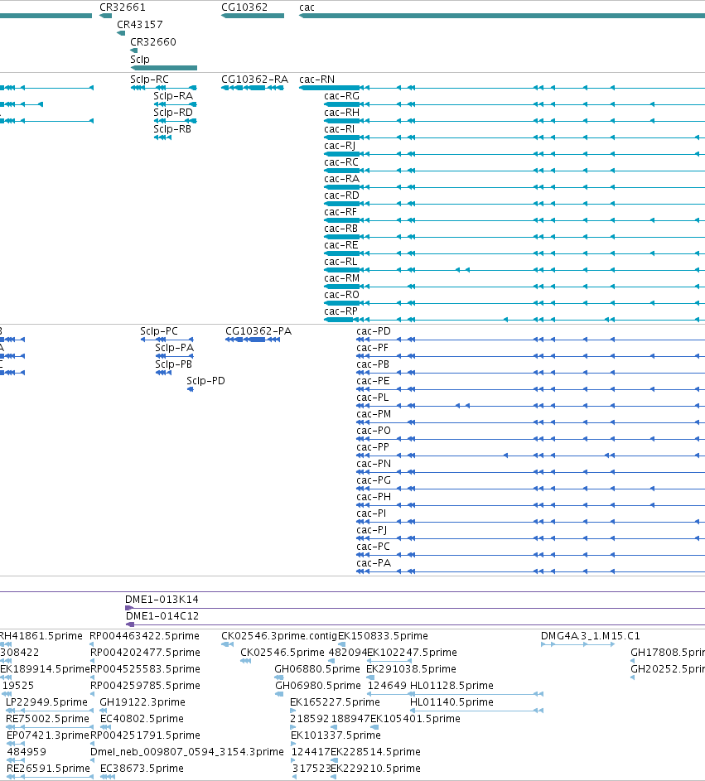Open the cac-RM transcript label
Screen dimensions: 705x781
click(x=342, y=278)
